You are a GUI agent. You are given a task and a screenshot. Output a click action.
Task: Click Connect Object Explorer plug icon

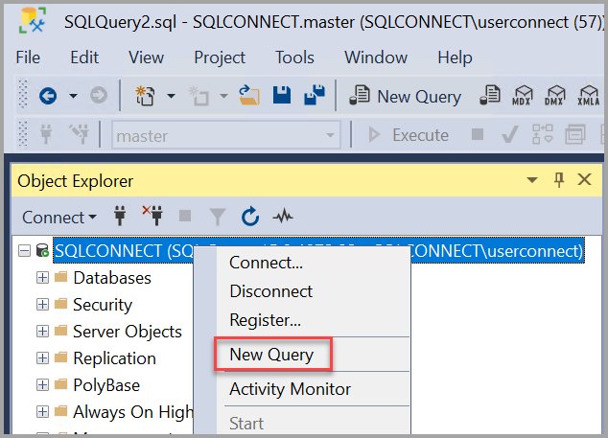coord(120,216)
